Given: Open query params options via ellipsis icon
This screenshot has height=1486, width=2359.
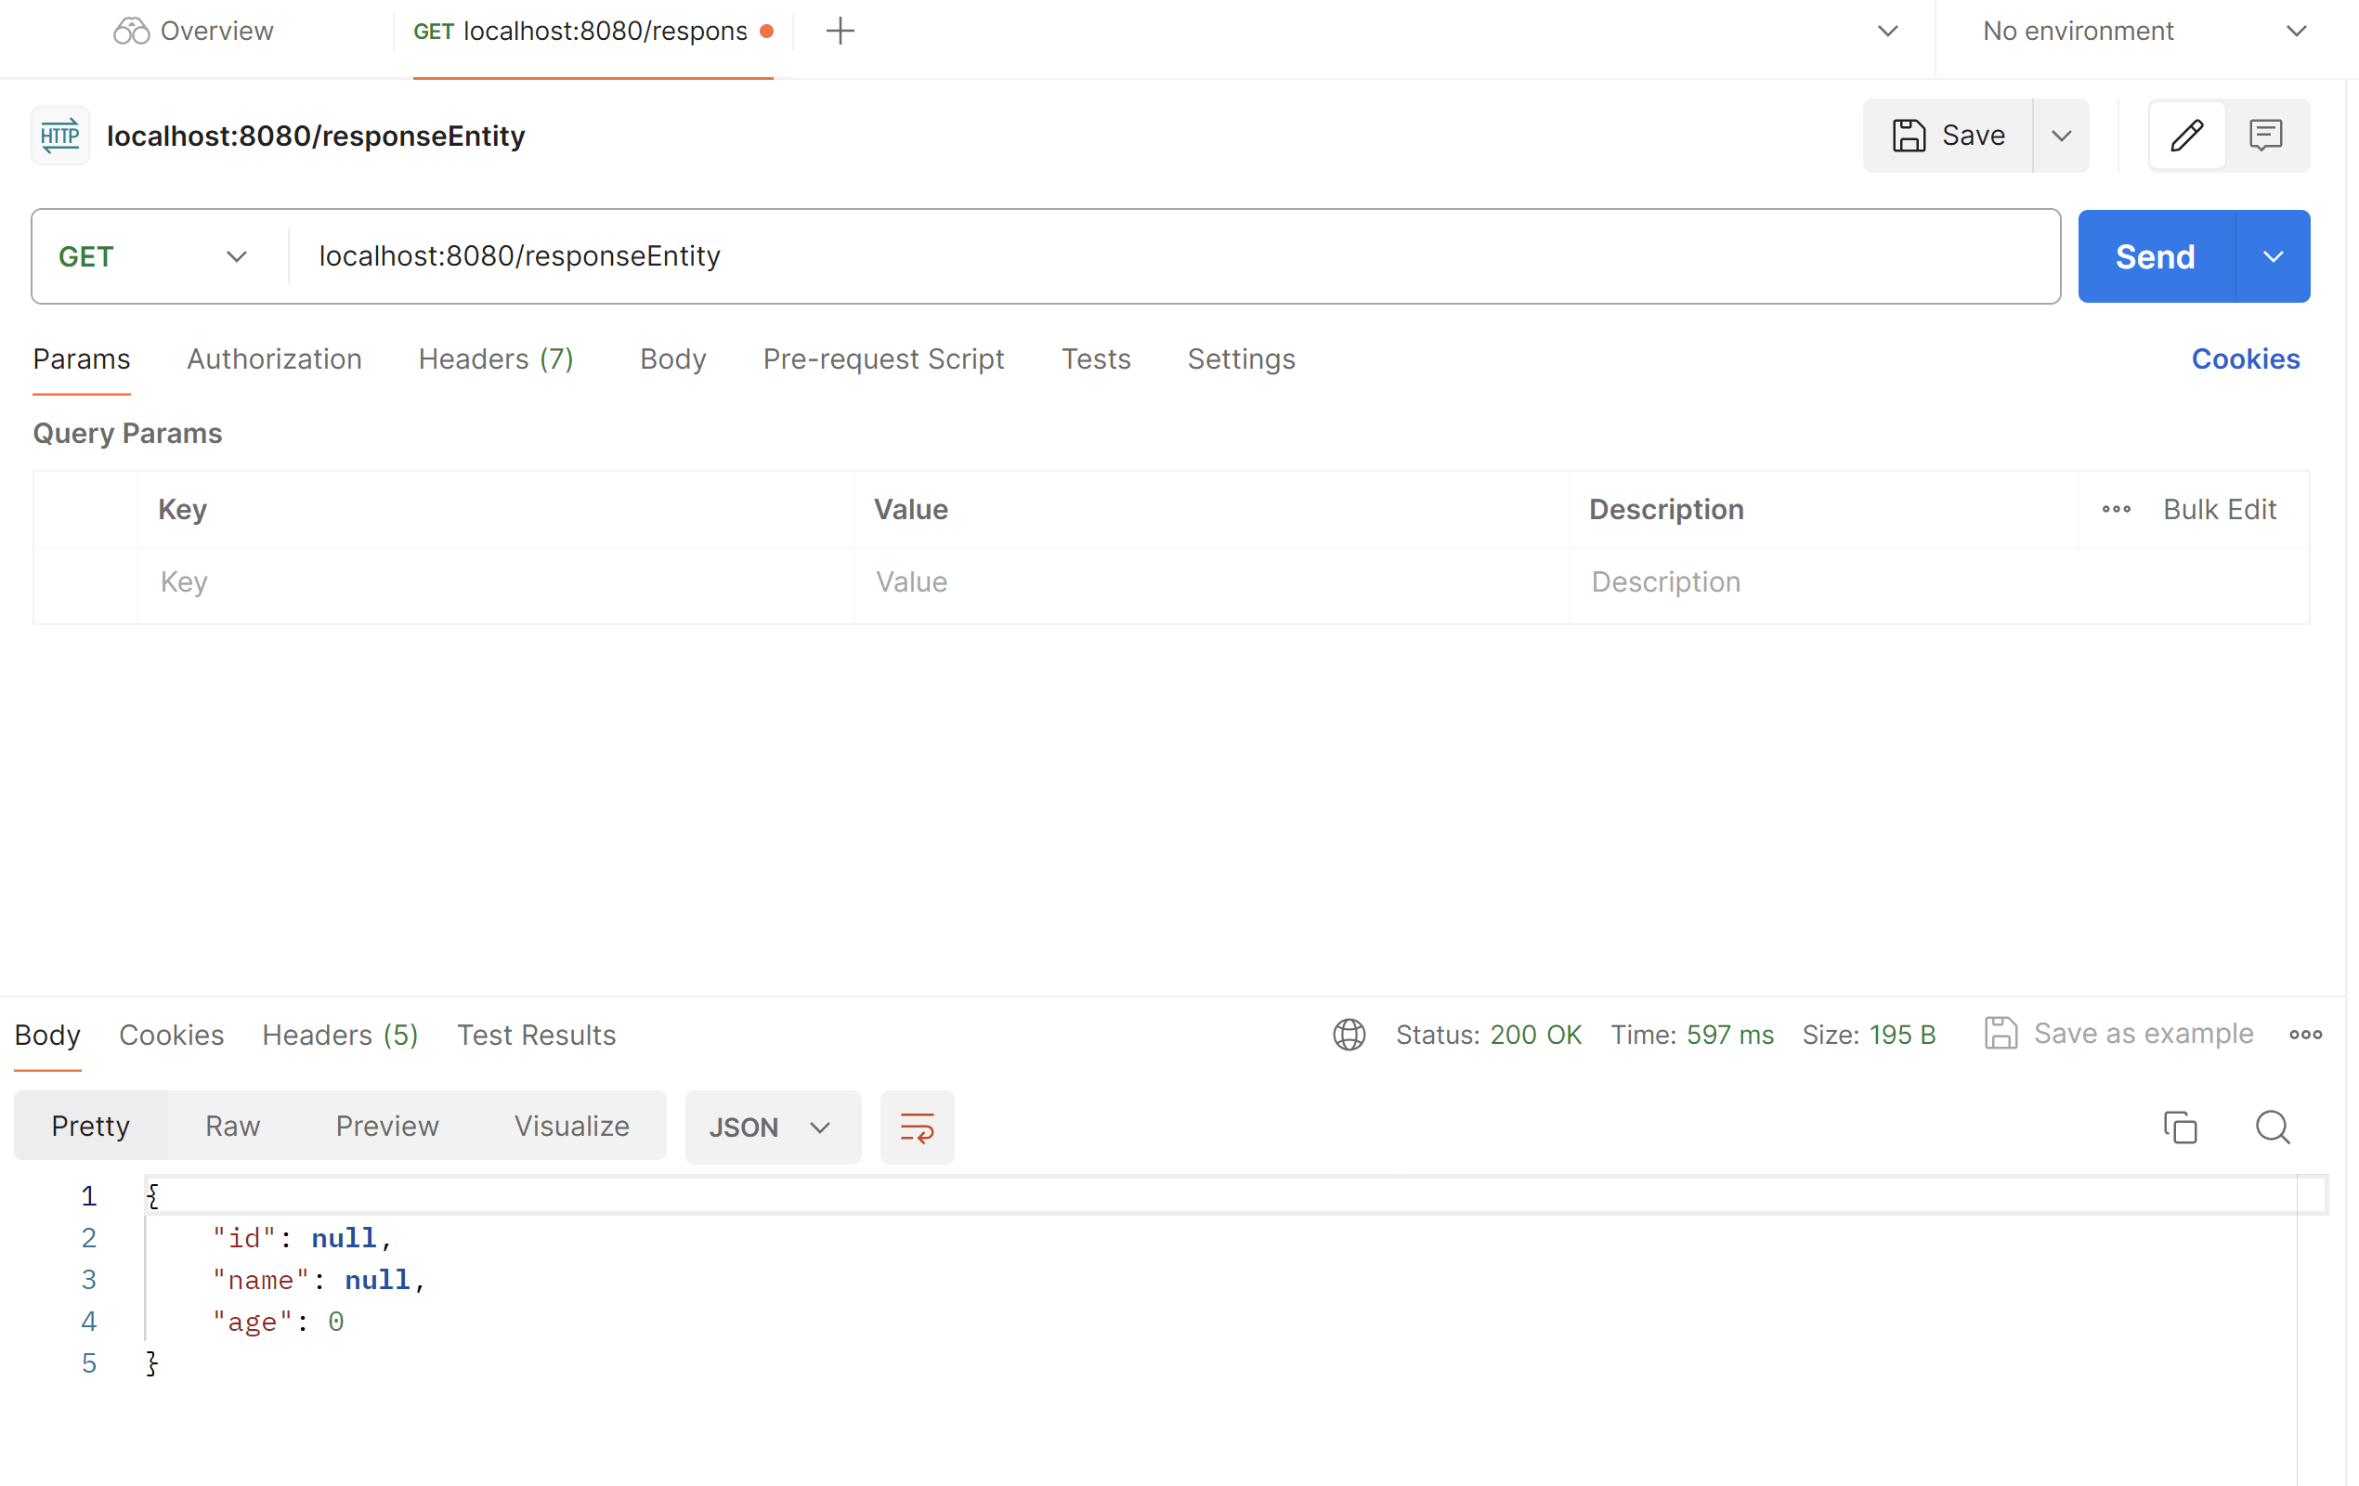Looking at the screenshot, I should (x=2115, y=508).
